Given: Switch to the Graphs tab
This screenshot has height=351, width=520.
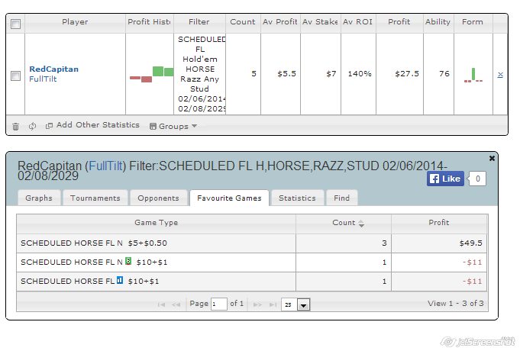Looking at the screenshot, I should (x=39, y=198).
